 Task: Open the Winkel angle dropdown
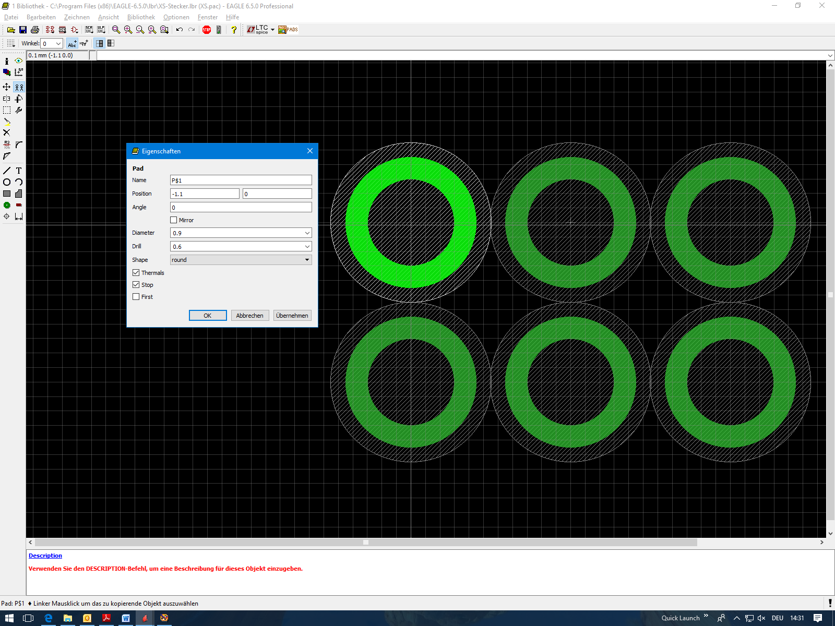[x=58, y=44]
